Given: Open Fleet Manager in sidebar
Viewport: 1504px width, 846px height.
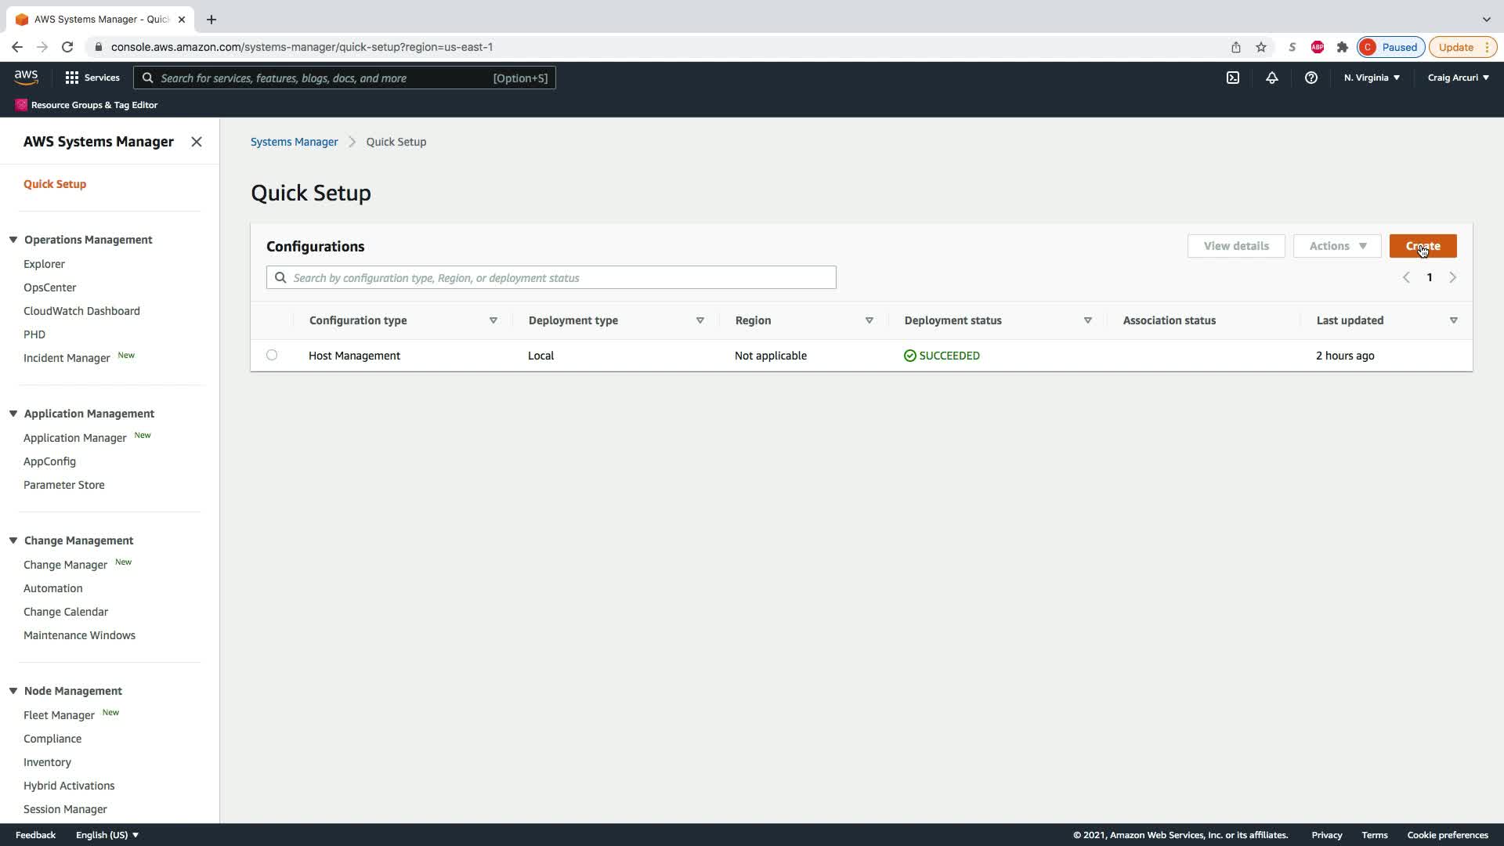Looking at the screenshot, I should point(59,715).
